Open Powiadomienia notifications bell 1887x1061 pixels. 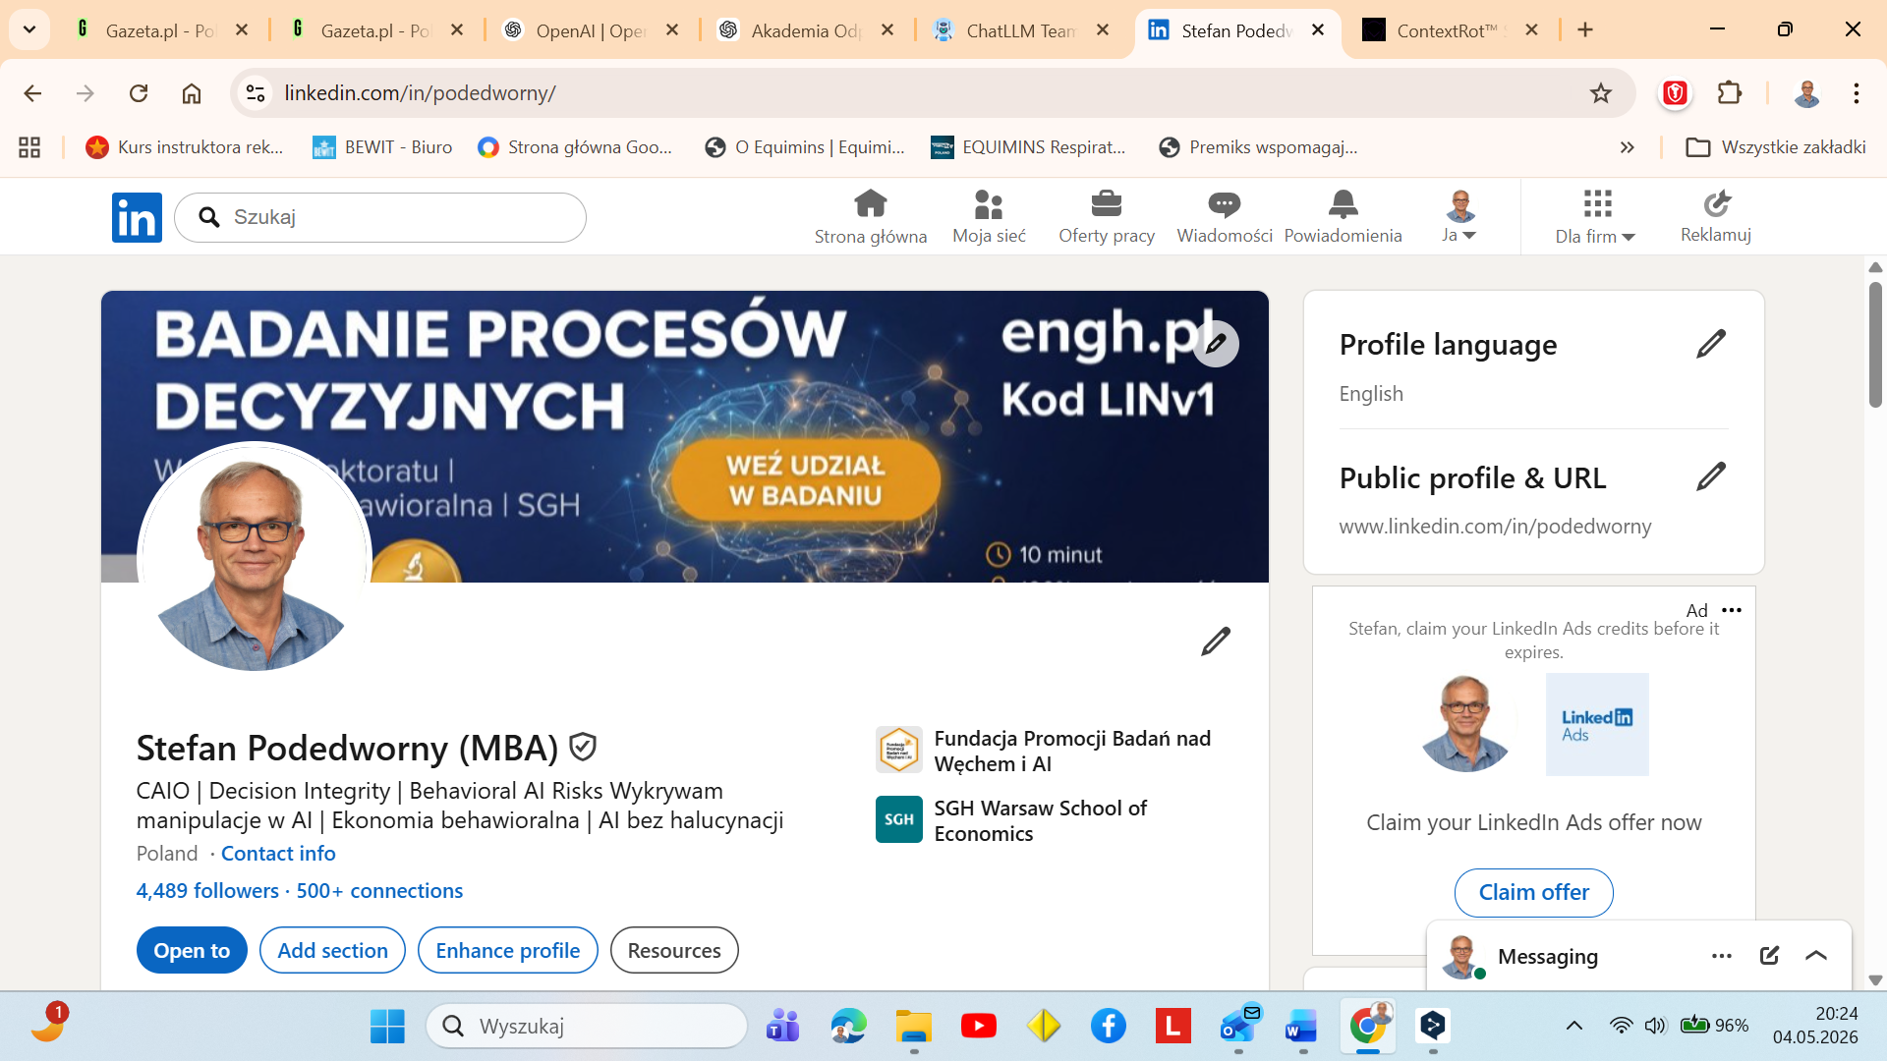[1343, 204]
